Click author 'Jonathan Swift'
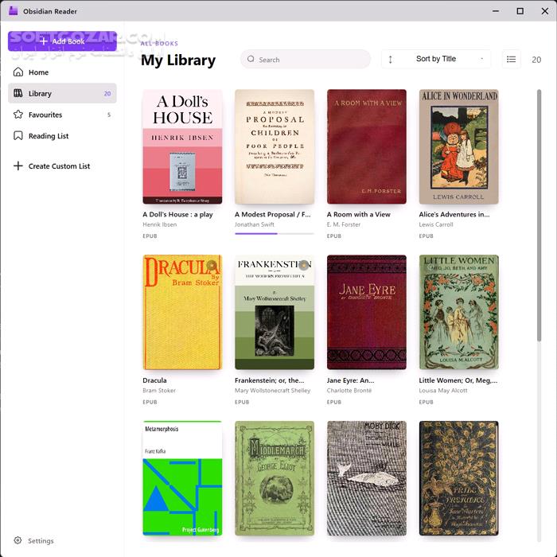This screenshot has width=557, height=557. tap(255, 224)
